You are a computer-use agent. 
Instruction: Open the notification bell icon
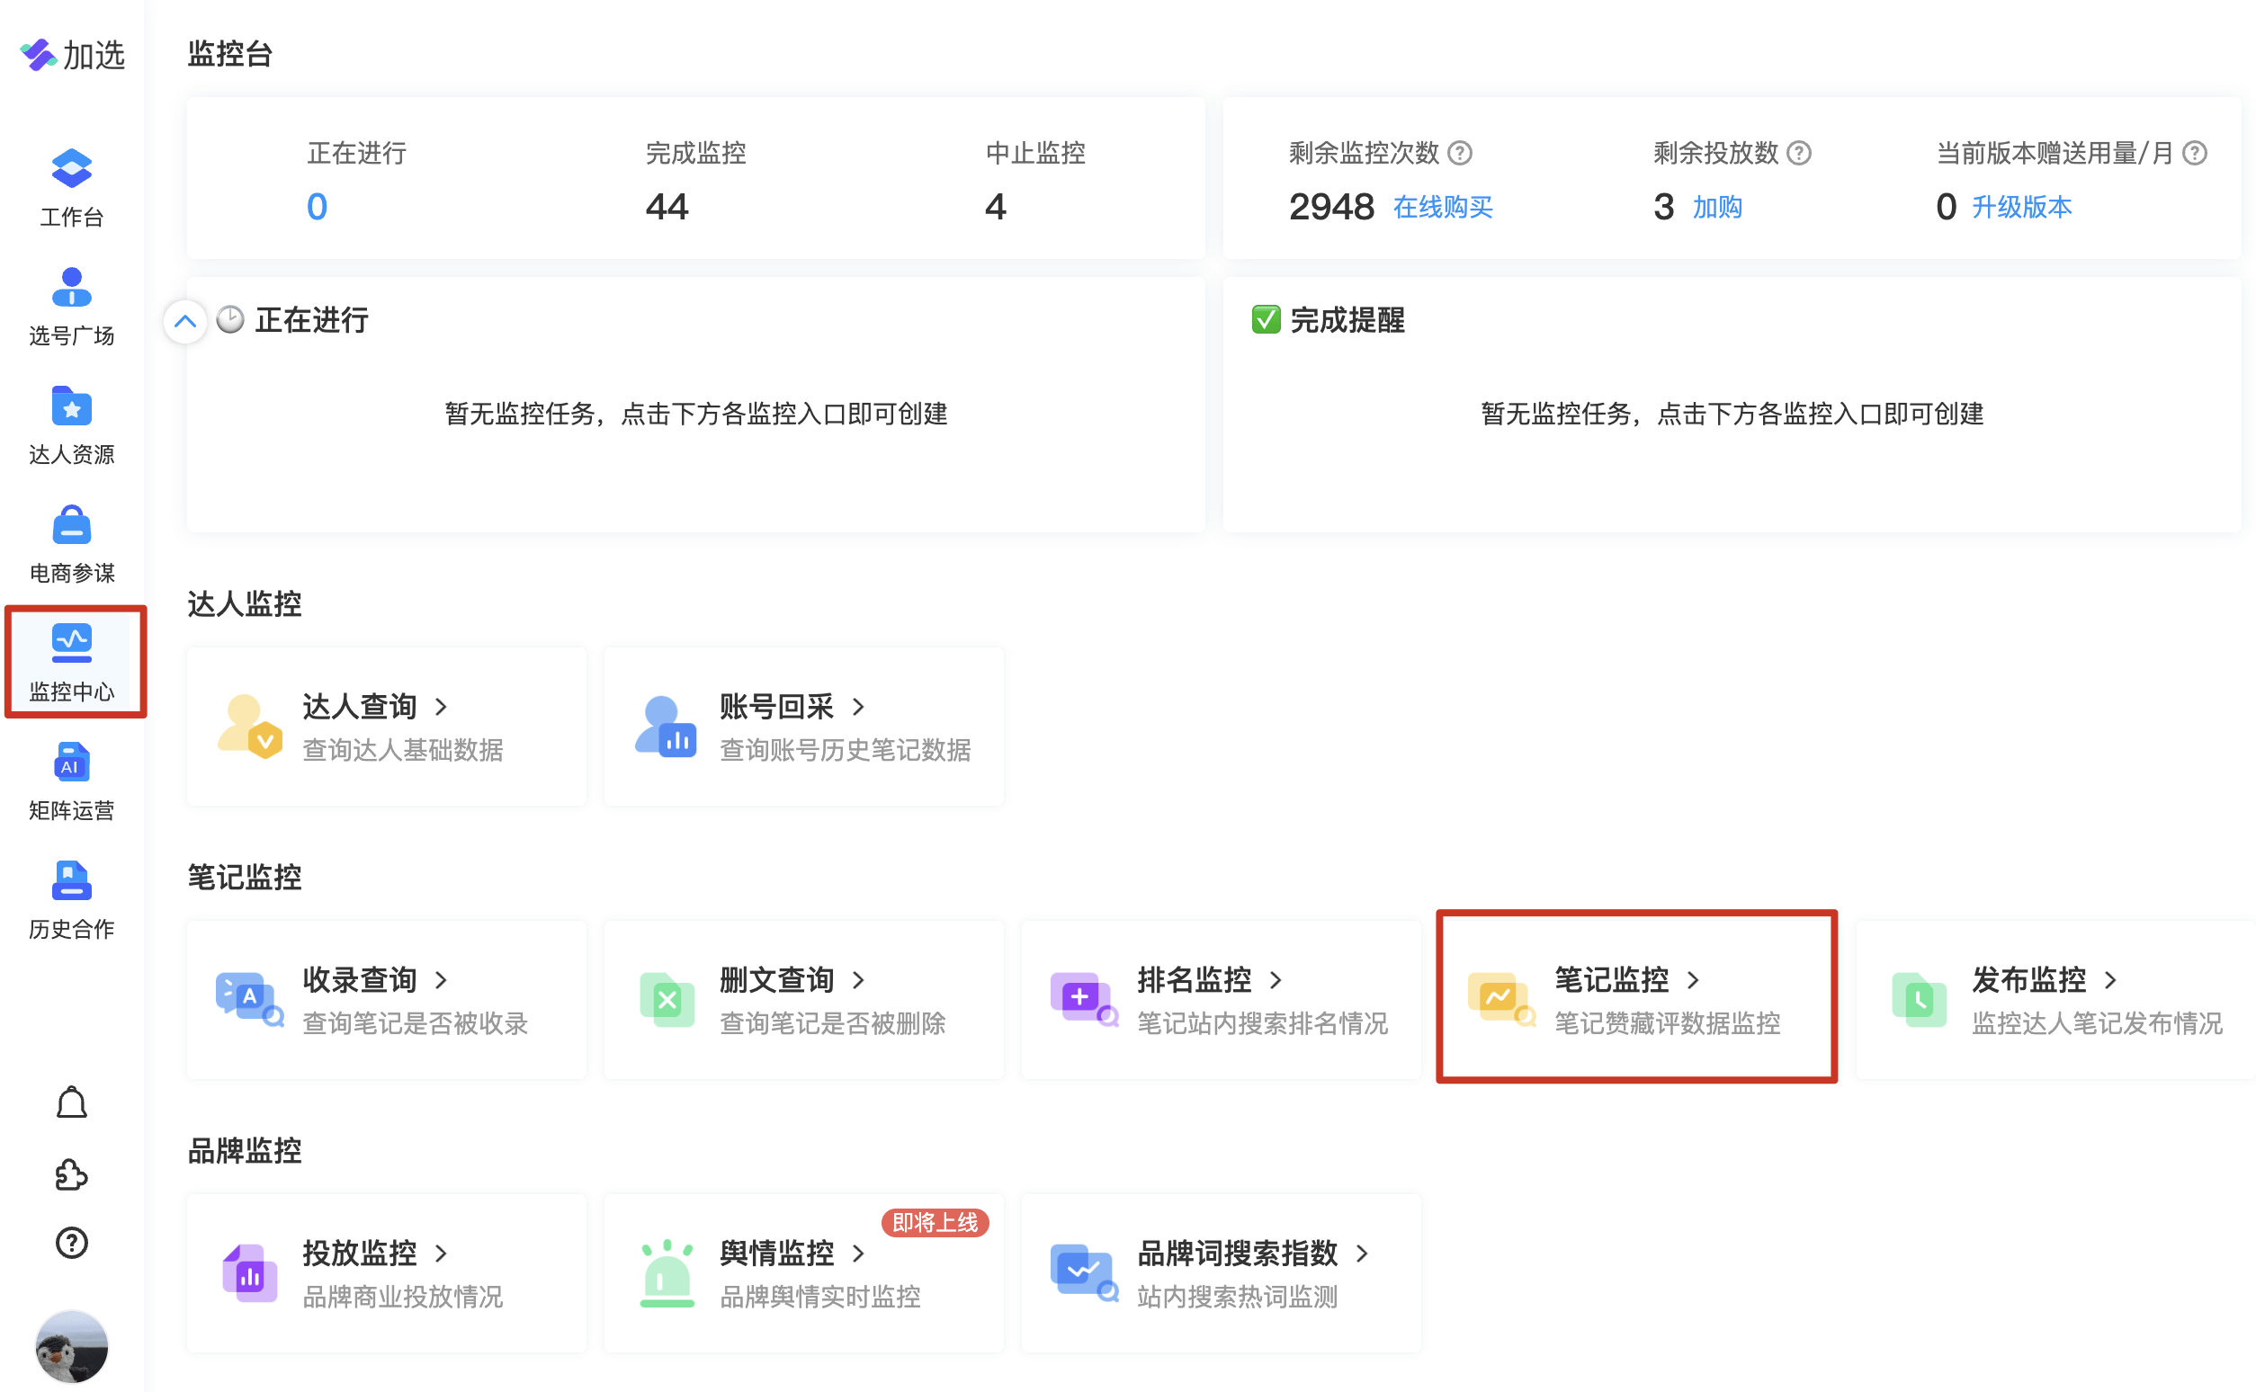click(71, 1101)
